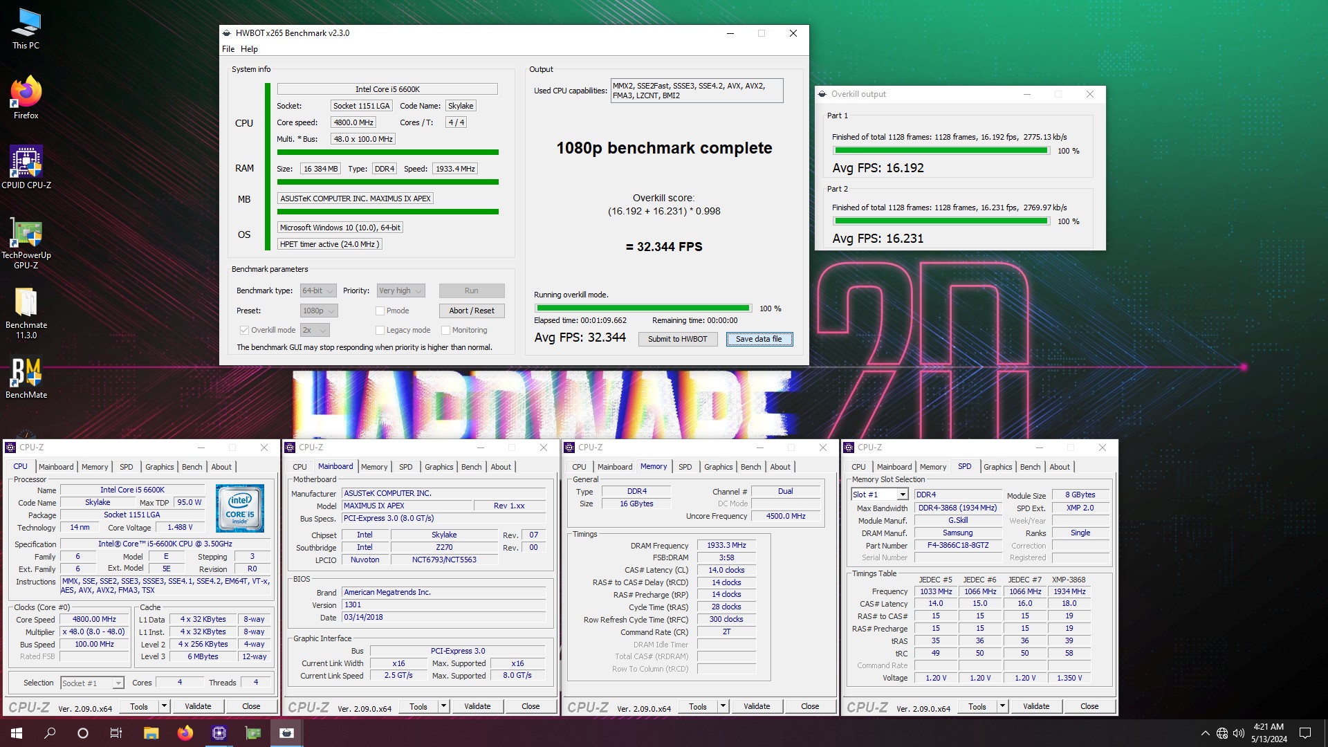Click Abort / Reset button
The width and height of the screenshot is (1328, 747).
click(x=472, y=311)
